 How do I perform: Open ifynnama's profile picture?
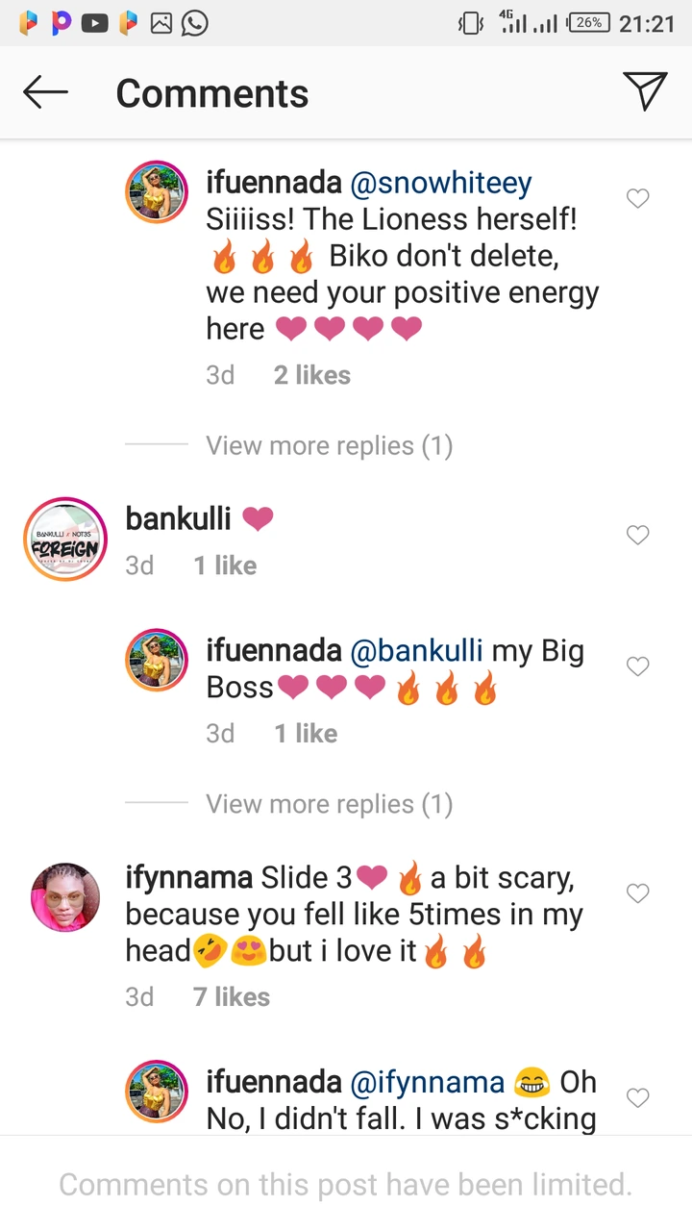pos(65,897)
